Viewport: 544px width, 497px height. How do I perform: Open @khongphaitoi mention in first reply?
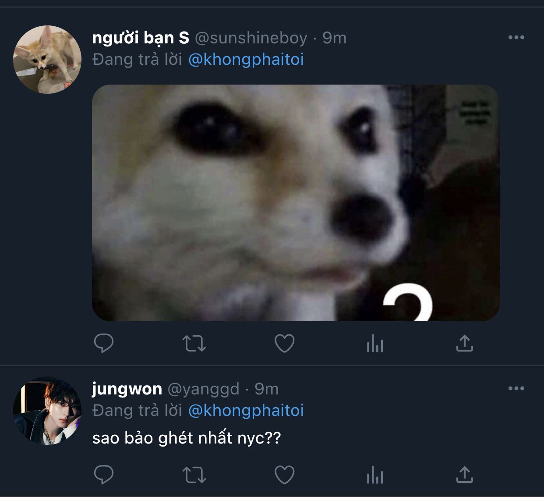pyautogui.click(x=246, y=60)
